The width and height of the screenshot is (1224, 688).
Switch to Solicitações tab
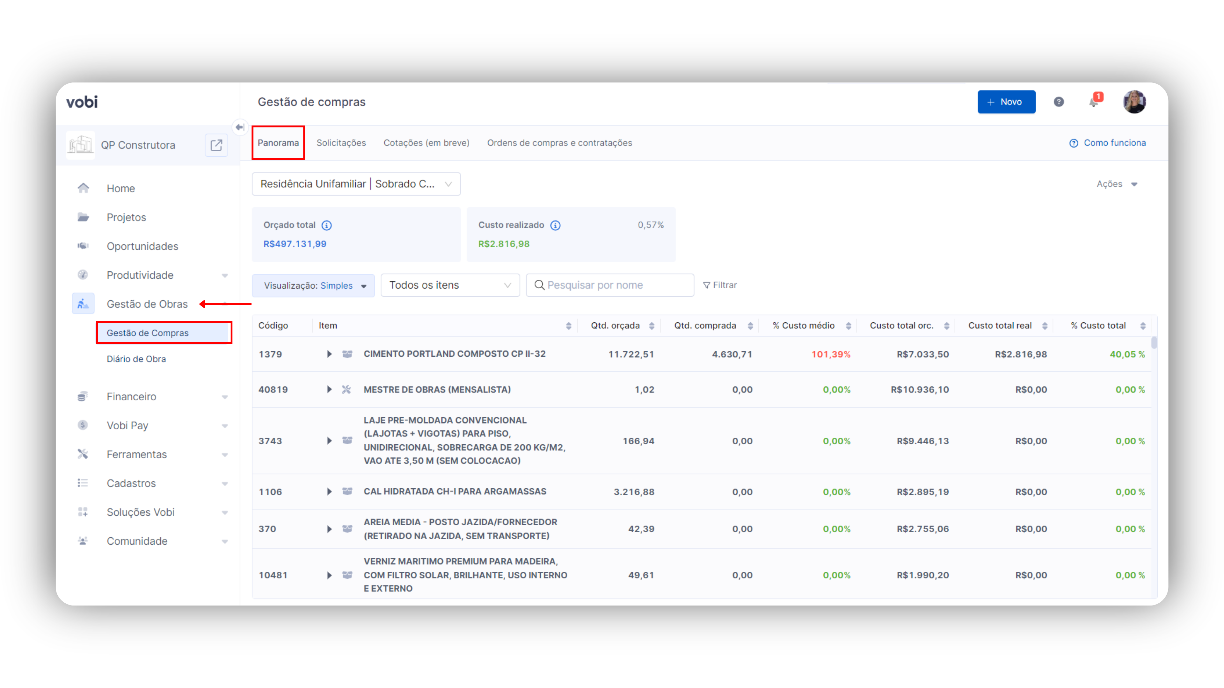coord(341,143)
